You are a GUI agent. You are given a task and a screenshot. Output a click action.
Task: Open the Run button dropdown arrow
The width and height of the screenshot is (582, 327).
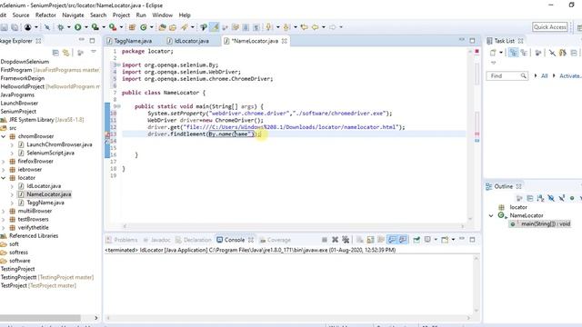pos(85,27)
